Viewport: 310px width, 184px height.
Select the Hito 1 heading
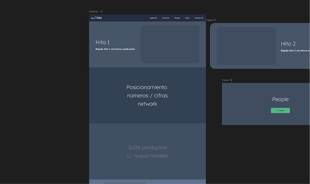pos(102,42)
